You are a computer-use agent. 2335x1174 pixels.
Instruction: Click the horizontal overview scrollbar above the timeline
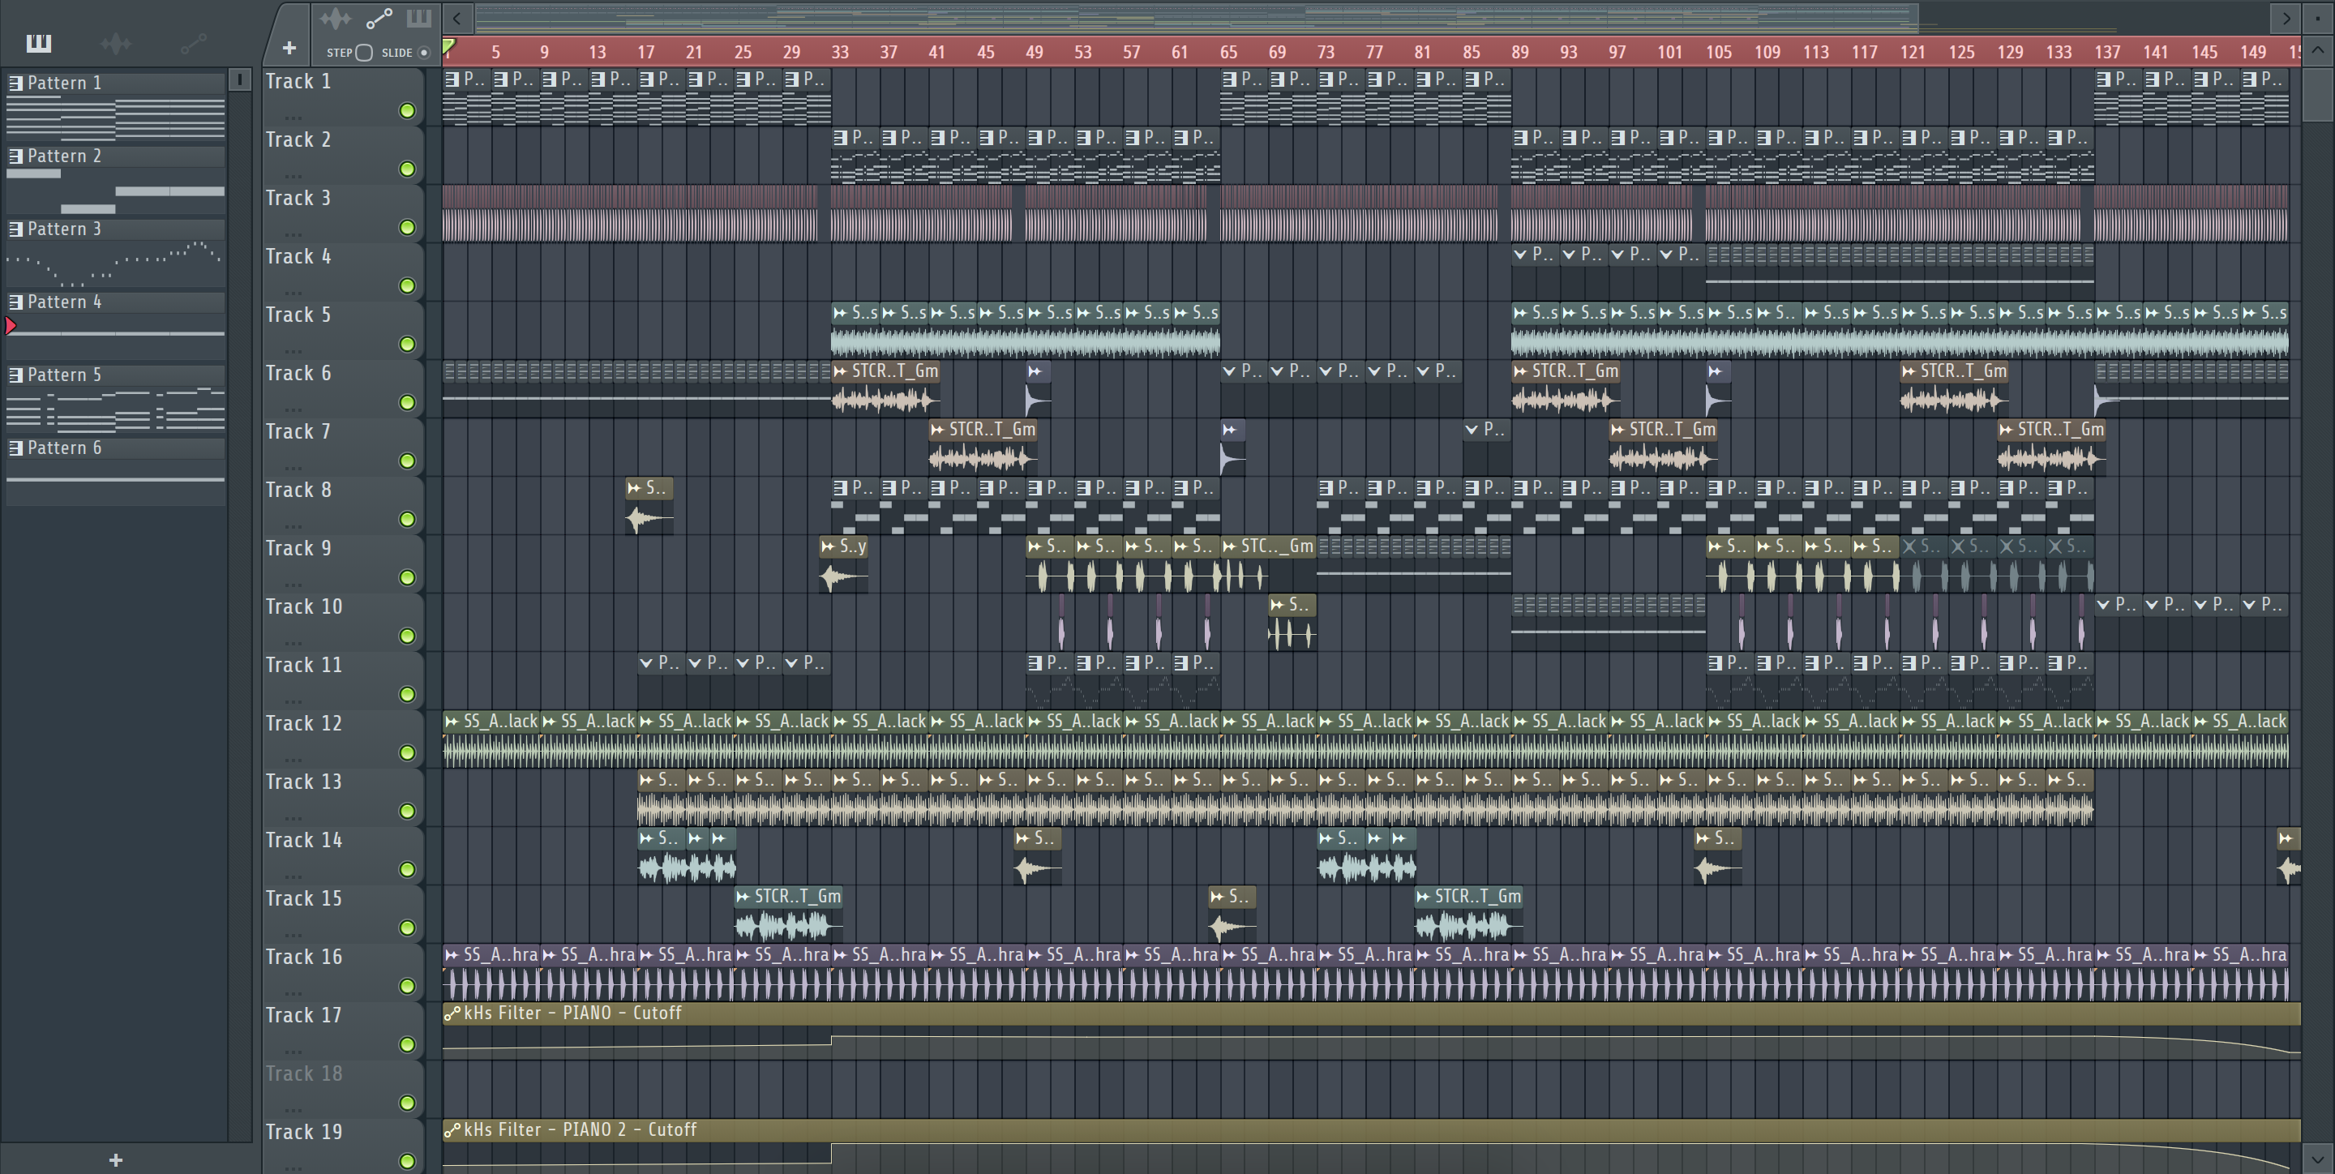[1197, 17]
